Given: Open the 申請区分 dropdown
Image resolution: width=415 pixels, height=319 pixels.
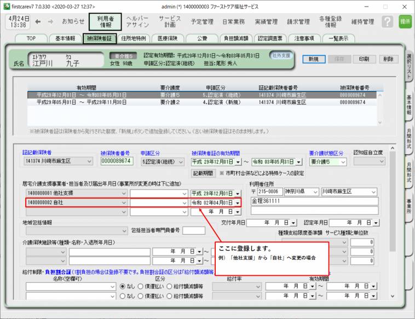Looking at the screenshot, I should 182,161.
